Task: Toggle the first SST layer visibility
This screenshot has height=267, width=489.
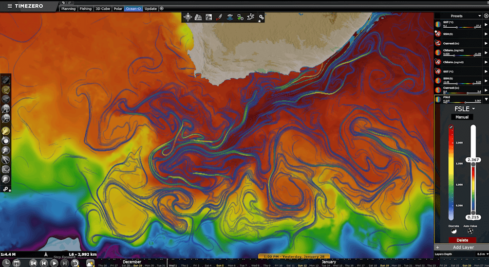Action: point(438,24)
